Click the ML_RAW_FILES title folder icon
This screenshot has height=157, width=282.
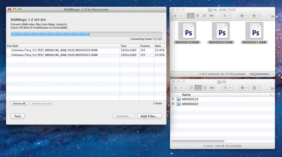(210, 10)
